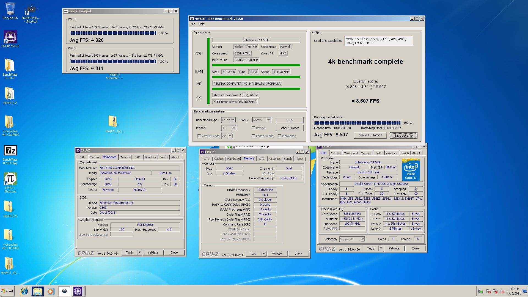Open the upper GPUPI 3.2 archive icon
528x297 pixels.
[x=10, y=96]
